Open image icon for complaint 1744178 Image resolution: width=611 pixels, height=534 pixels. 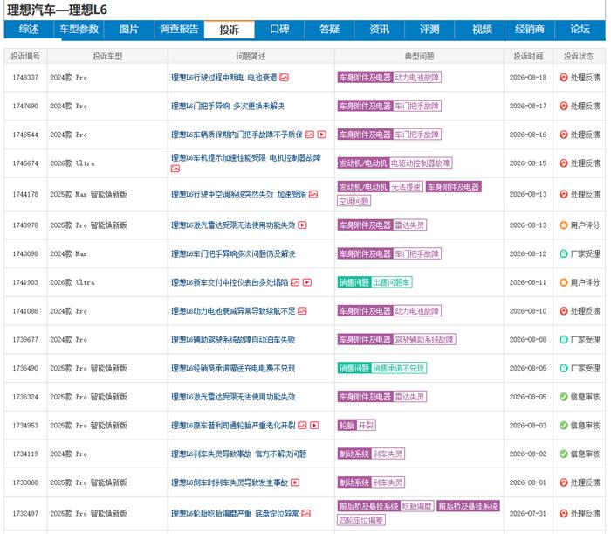pyautogui.click(x=313, y=194)
